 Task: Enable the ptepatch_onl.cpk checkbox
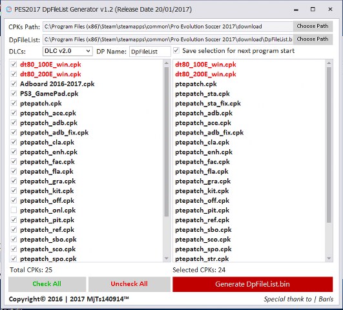pos(14,210)
